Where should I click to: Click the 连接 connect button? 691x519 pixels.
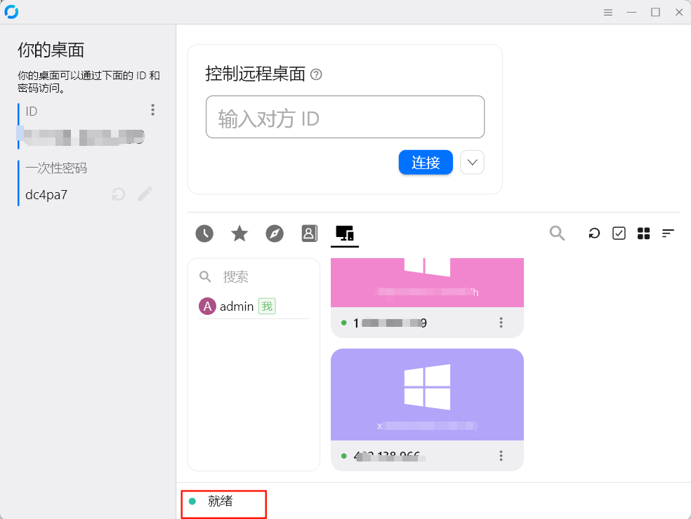tap(426, 163)
